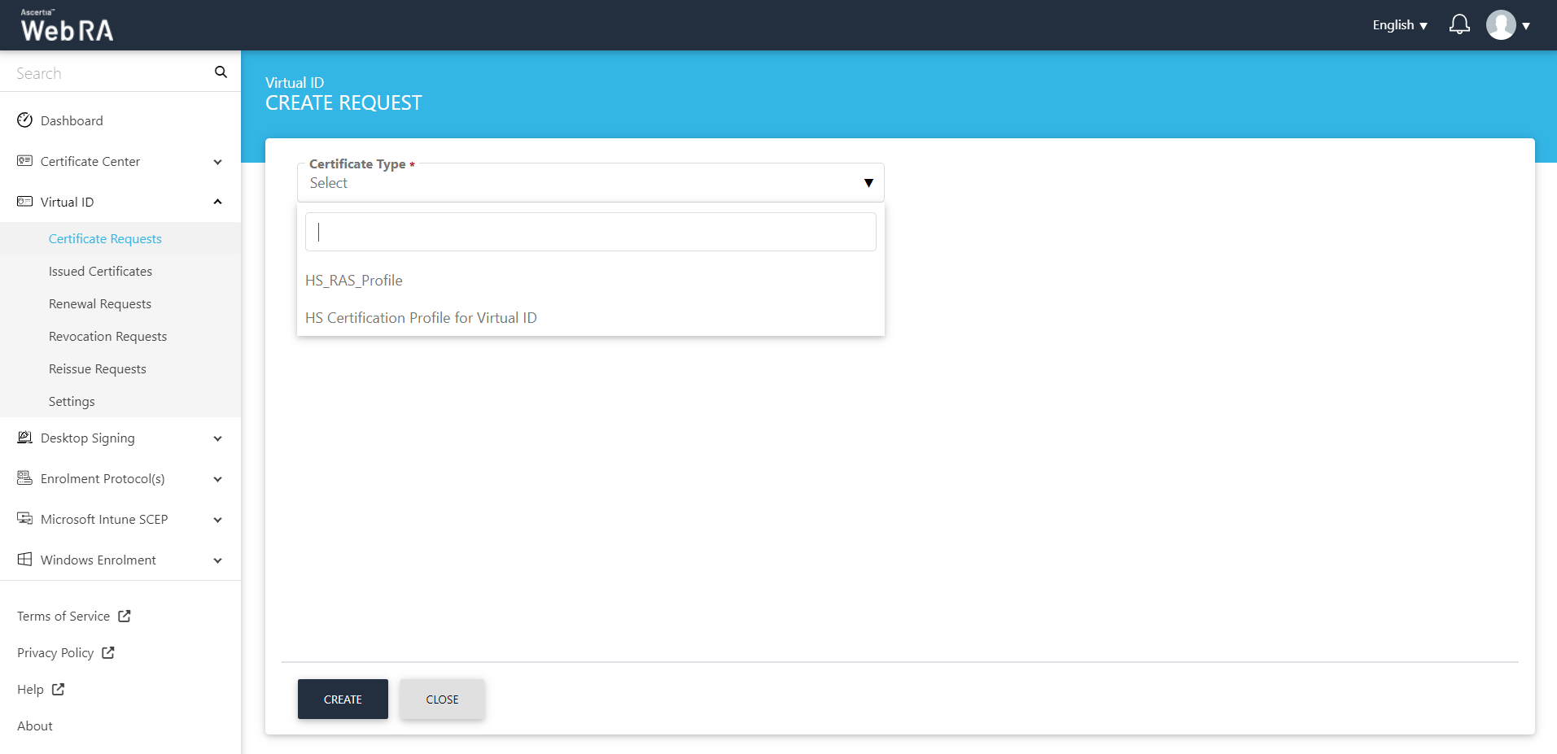Screen dimensions: 1557x754
Task: Collapse the Virtual ID section
Action: [x=217, y=202]
